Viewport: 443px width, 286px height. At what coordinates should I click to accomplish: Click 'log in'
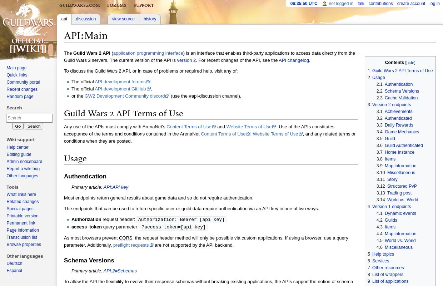click(x=434, y=4)
